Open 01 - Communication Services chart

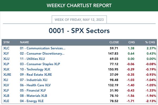point(43,48)
